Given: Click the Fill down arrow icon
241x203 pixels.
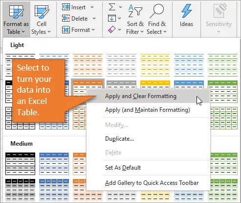Looking at the screenshot, I should tap(112, 18).
